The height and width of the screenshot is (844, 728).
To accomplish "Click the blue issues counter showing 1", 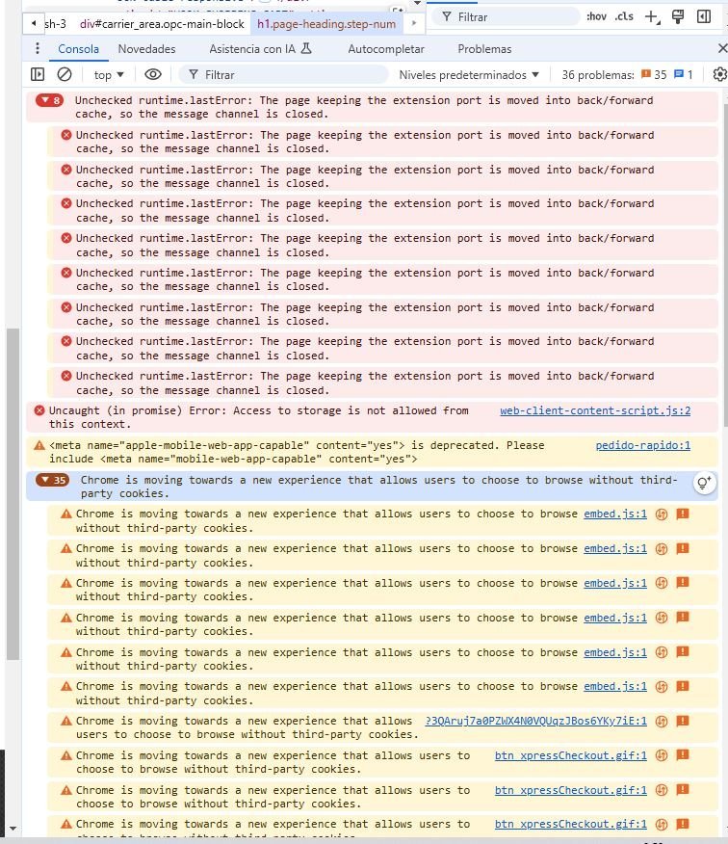I will tap(684, 75).
